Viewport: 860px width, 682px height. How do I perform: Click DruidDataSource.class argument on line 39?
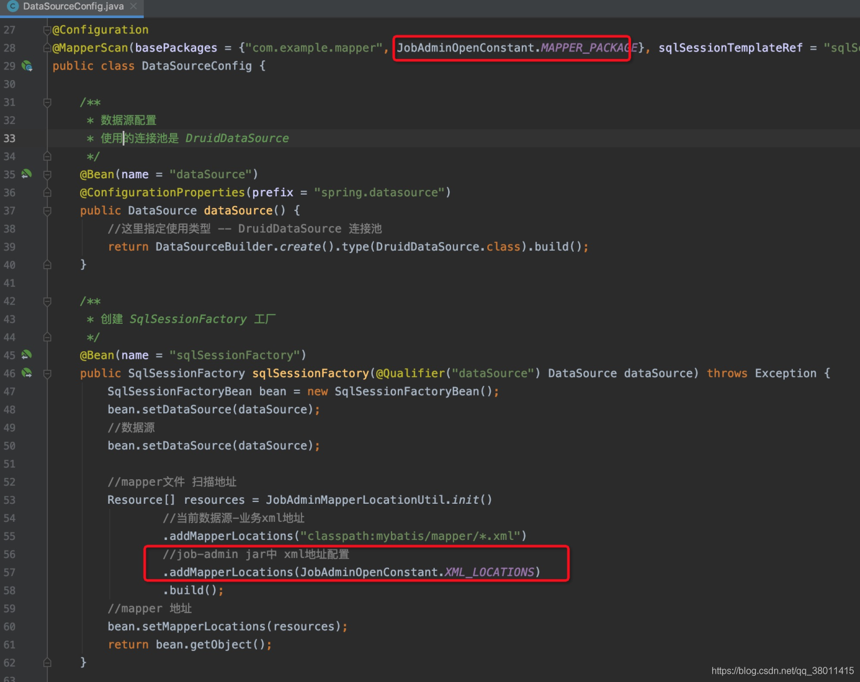[448, 247]
